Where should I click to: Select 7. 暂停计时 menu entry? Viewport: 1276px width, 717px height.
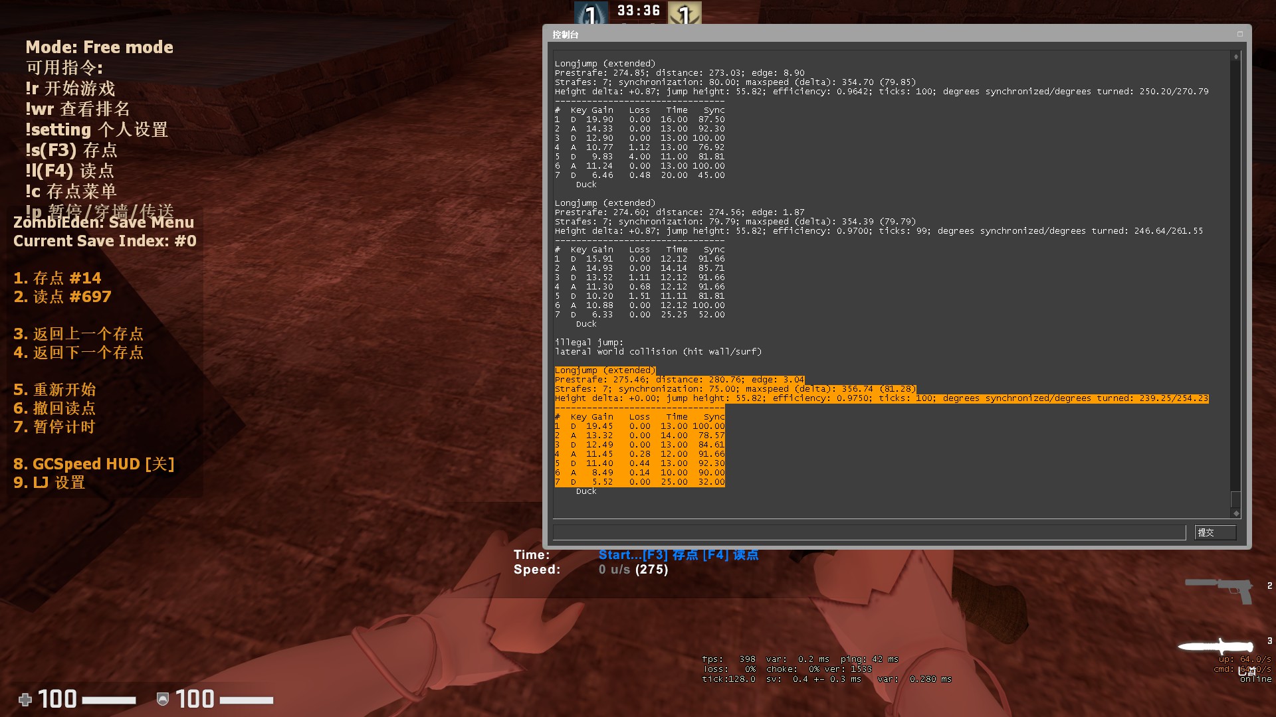(54, 427)
